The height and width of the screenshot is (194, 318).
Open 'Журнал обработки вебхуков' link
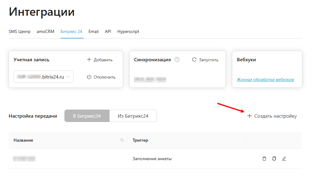[265, 79]
